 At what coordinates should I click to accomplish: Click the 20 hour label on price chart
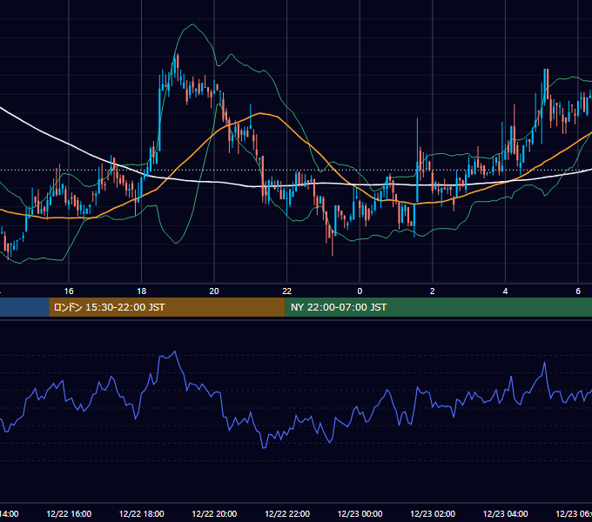pos(214,291)
